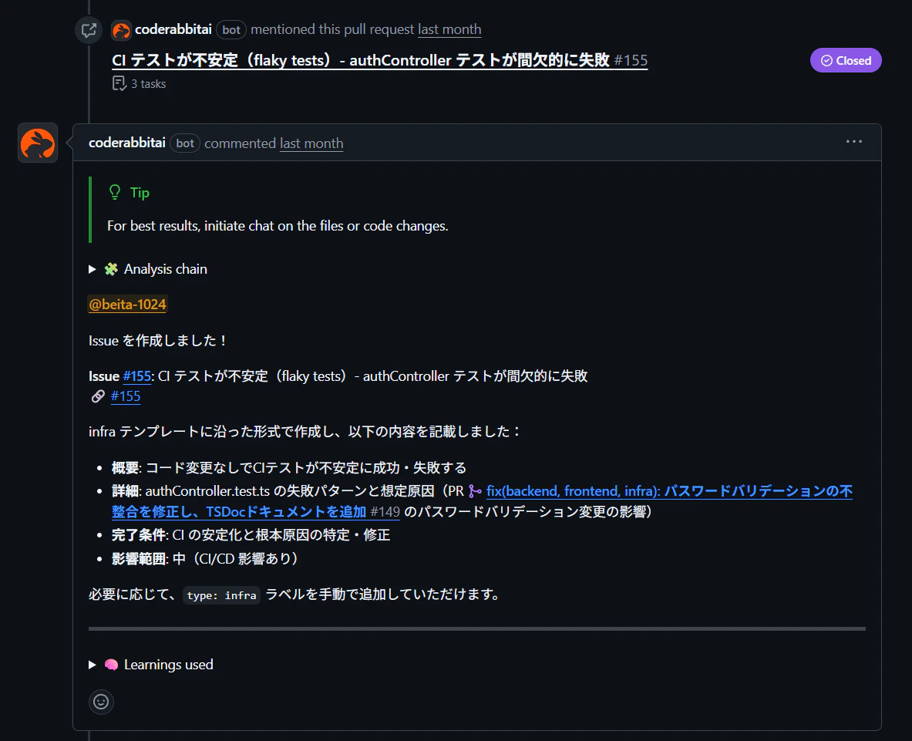Click the type: infra inline code label
The width and height of the screenshot is (912, 741).
coord(220,594)
